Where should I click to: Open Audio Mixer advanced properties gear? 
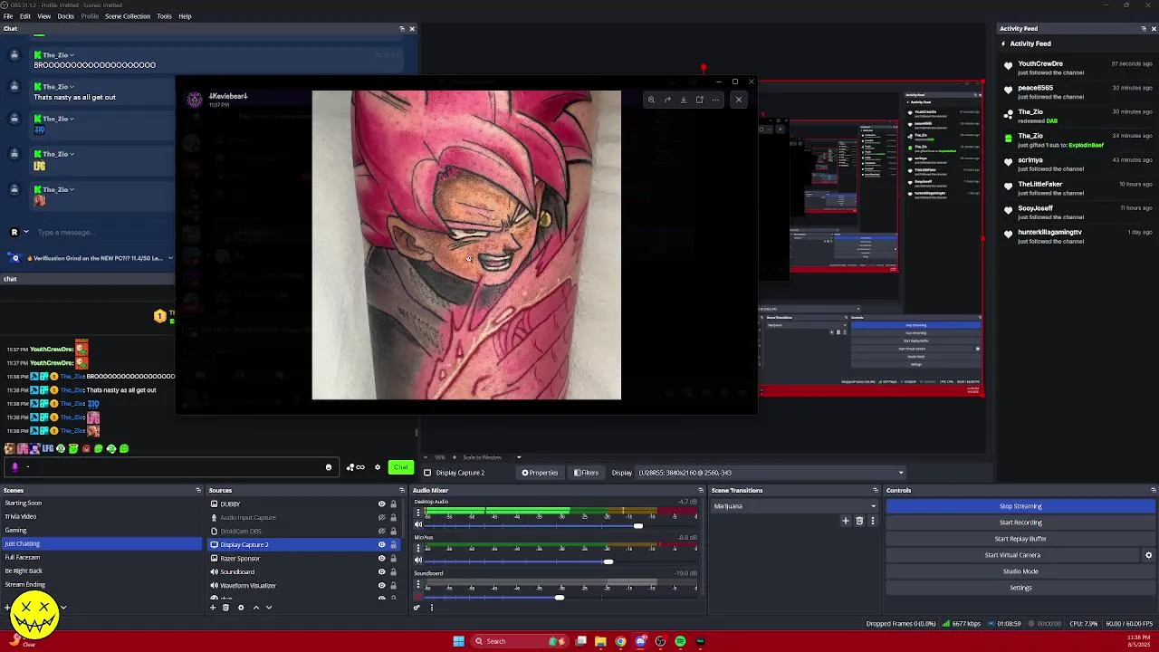pyautogui.click(x=417, y=608)
